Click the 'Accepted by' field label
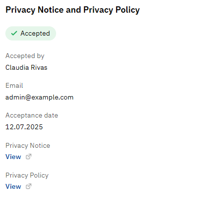The height and width of the screenshot is (199, 222). pyautogui.click(x=25, y=56)
